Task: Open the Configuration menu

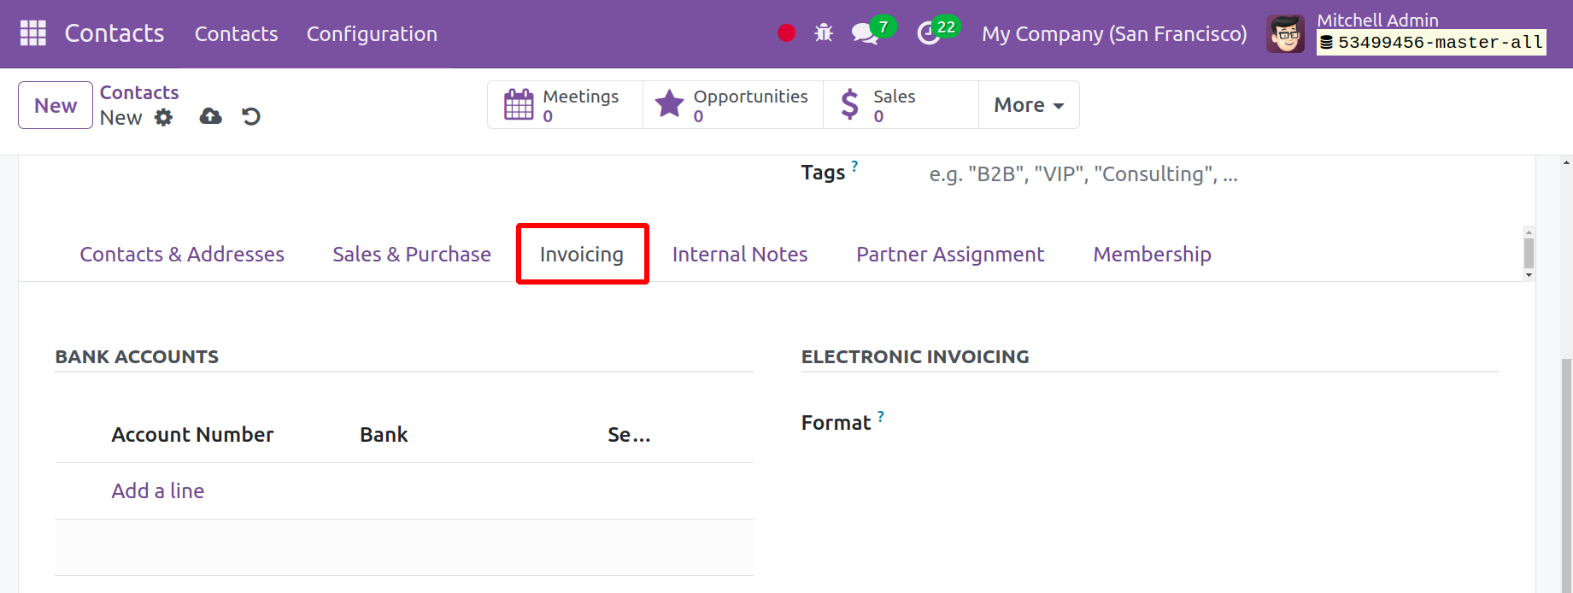Action: (372, 34)
